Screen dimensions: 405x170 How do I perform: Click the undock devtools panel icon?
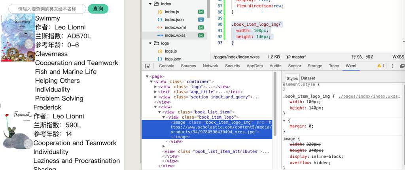tap(402, 66)
